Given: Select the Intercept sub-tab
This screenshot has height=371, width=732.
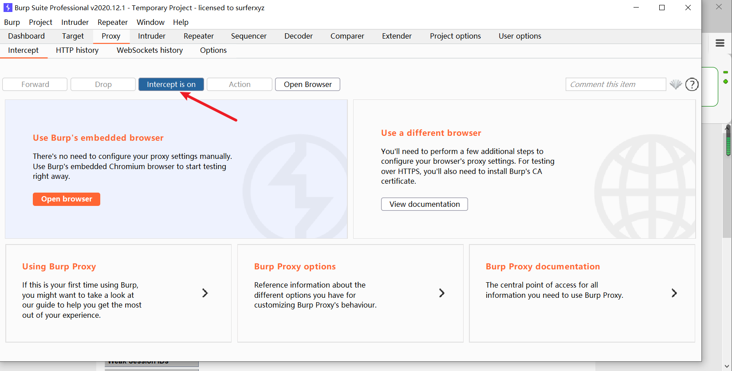Looking at the screenshot, I should coord(23,50).
